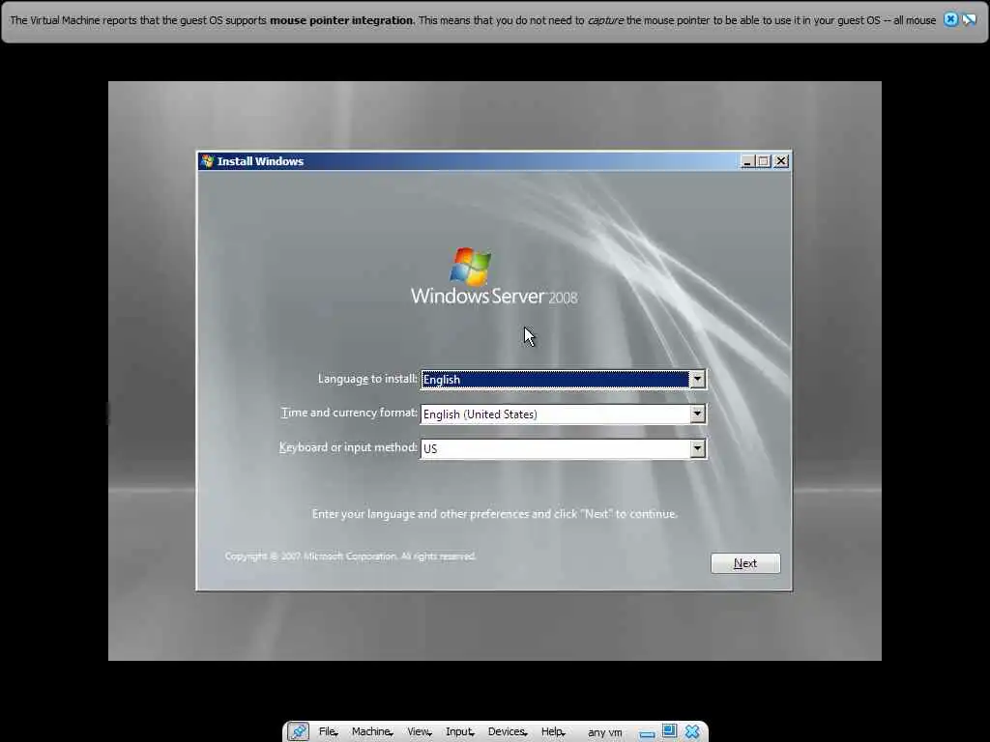Click the 'English (United States)' field value
The height and width of the screenshot is (742, 990).
click(480, 414)
